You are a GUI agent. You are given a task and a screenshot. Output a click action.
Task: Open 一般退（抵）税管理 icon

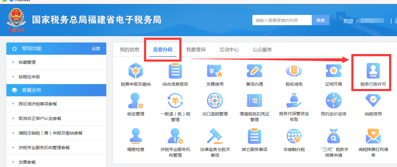click(x=175, y=101)
